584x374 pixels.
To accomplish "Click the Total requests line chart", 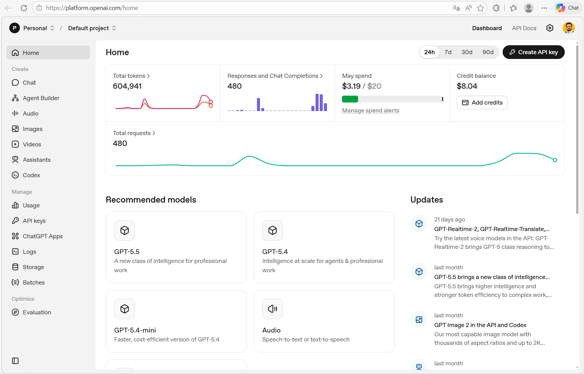I will tap(336, 160).
